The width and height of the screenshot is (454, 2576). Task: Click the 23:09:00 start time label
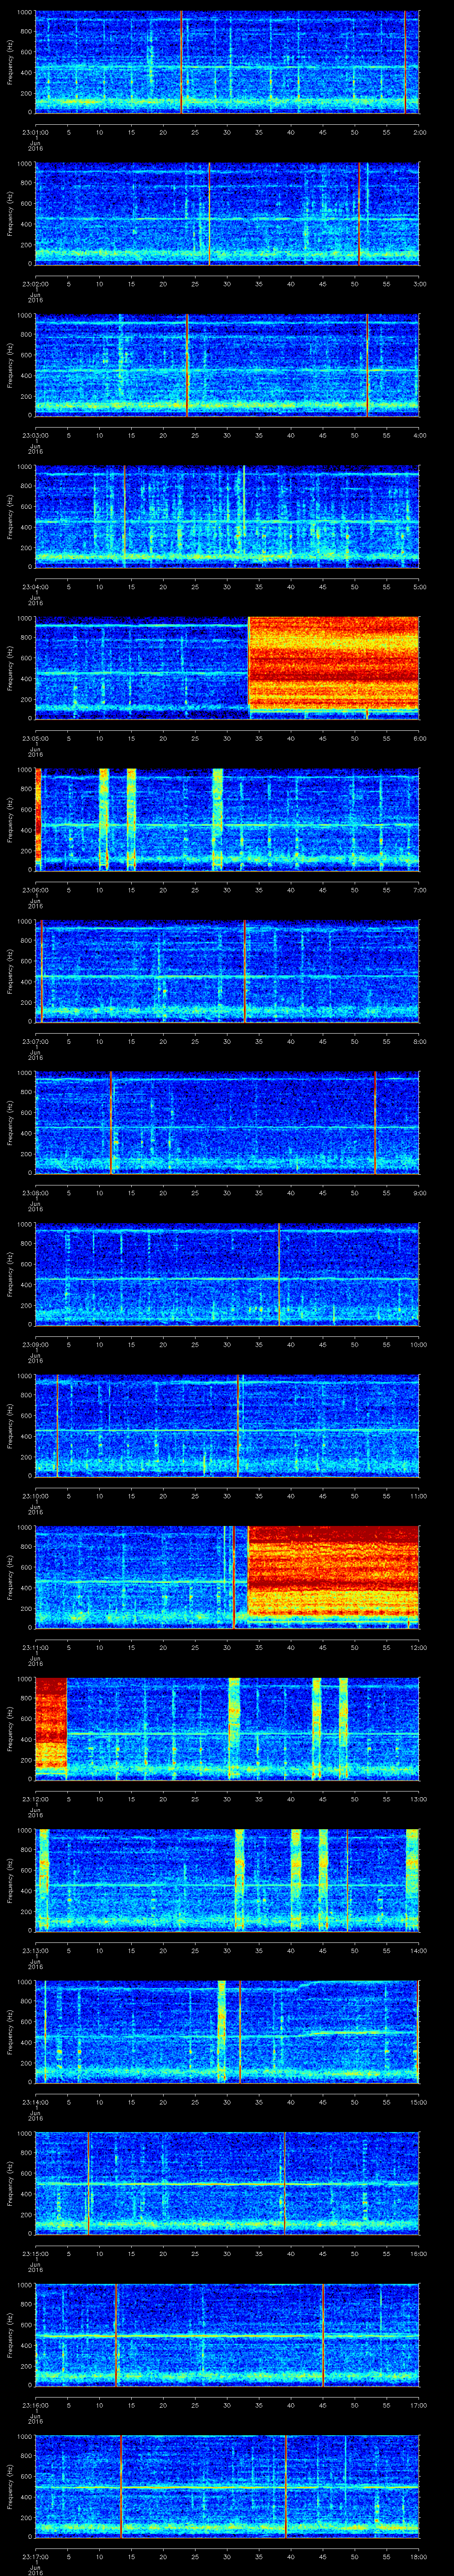point(35,1344)
